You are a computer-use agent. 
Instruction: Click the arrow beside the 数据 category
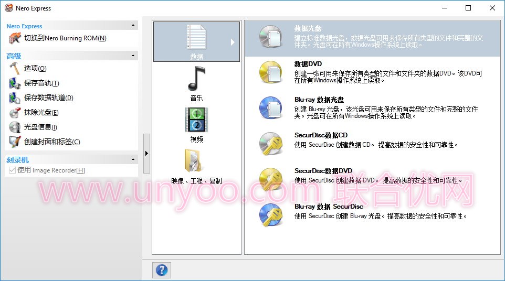[233, 42]
